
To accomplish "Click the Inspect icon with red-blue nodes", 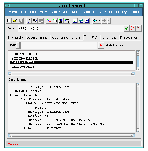I will coord(49,21).
